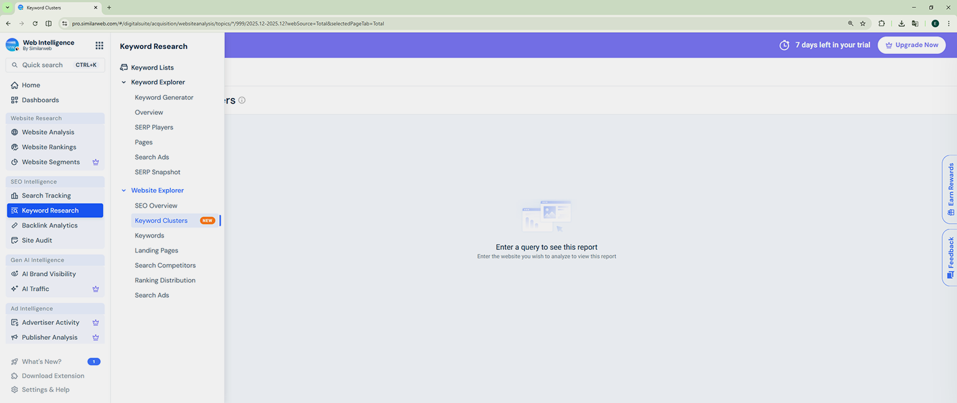Click the crown icon next to Website Segments
Viewport: 957px width, 403px height.
(x=96, y=162)
